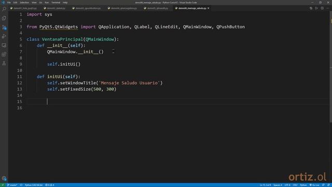Switch to the demo02 qlabel tab
The width and height of the screenshot is (332, 187).
(x=56, y=8)
